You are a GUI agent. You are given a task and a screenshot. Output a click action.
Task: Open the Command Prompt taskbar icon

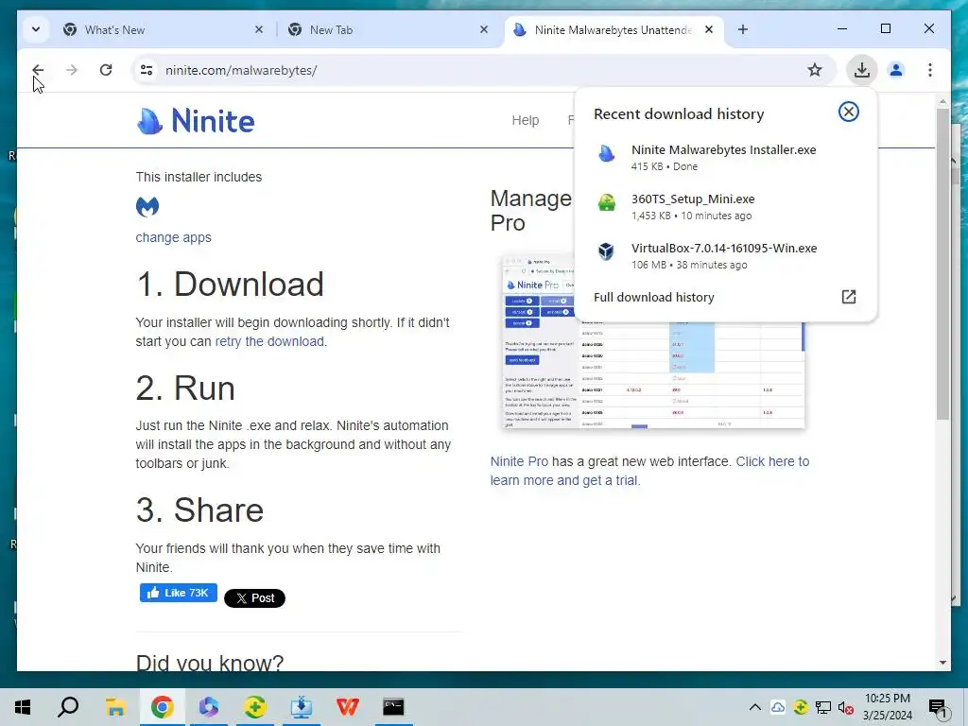coord(393,707)
